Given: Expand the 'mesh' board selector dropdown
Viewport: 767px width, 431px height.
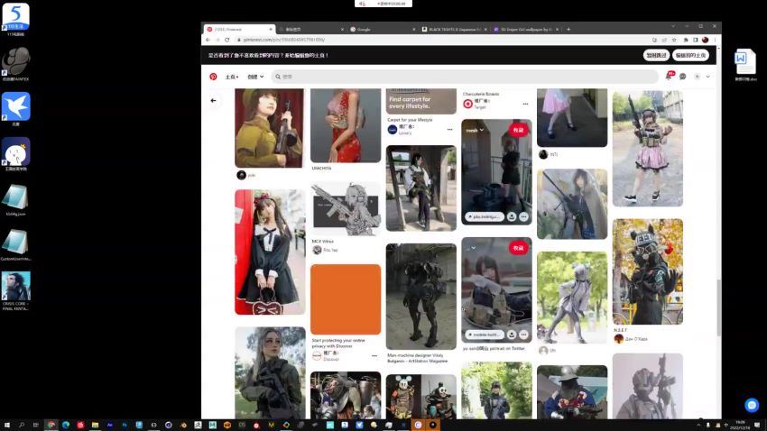Looking at the screenshot, I should (x=474, y=130).
